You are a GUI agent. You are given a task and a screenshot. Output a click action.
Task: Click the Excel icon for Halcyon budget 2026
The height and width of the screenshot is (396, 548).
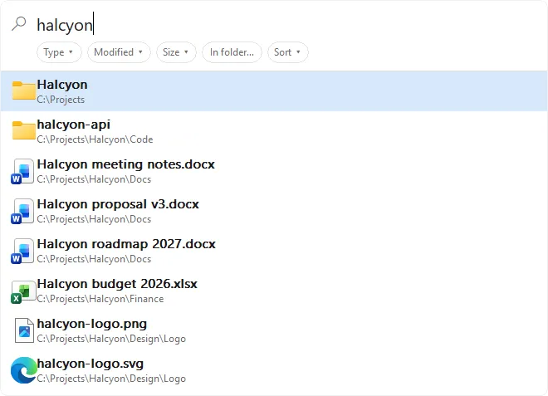click(x=23, y=291)
